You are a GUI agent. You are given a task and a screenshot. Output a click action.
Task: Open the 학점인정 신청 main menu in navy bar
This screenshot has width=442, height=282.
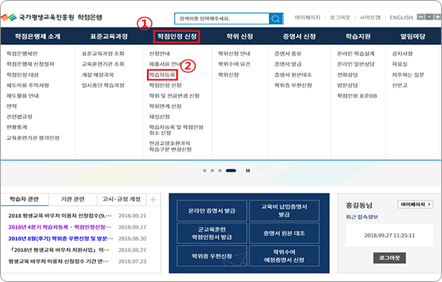pos(177,37)
